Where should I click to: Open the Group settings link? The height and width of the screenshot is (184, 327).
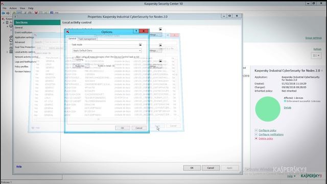tap(313, 38)
